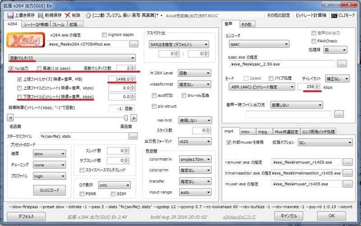Open the プロファイル high dropdown
This screenshot has width=361, height=226.
point(49,176)
